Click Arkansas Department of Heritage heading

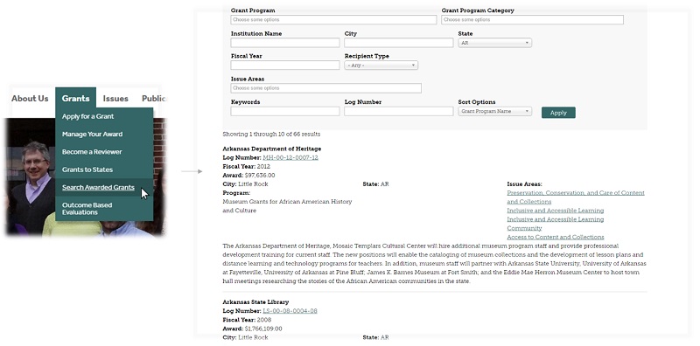point(271,149)
